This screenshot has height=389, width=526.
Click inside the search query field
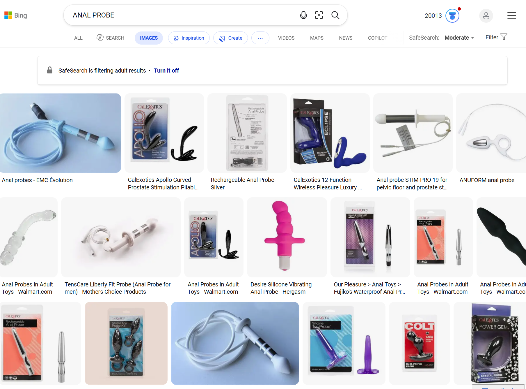183,15
